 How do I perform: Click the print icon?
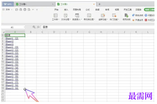[25, 10]
